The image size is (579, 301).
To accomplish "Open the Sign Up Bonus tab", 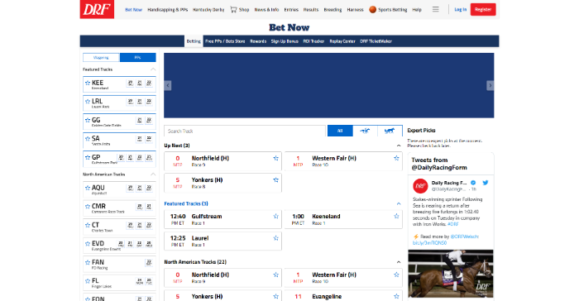I will (285, 41).
